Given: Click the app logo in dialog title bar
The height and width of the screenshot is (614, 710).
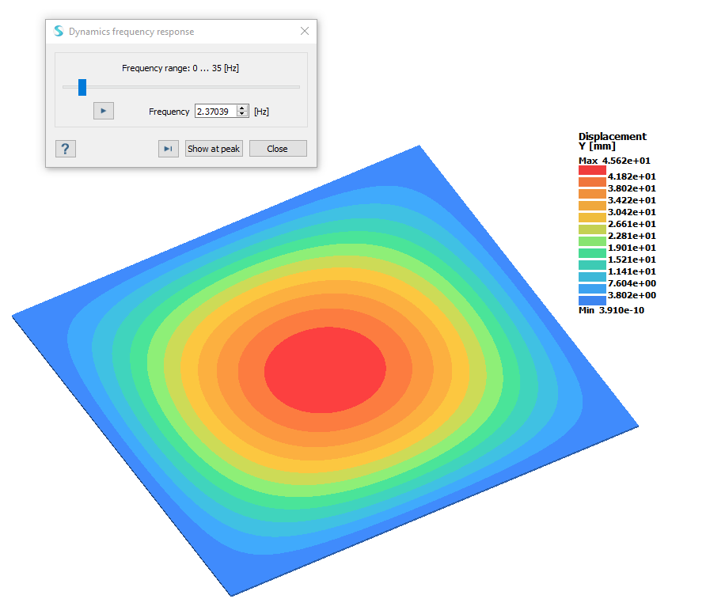Looking at the screenshot, I should point(59,32).
